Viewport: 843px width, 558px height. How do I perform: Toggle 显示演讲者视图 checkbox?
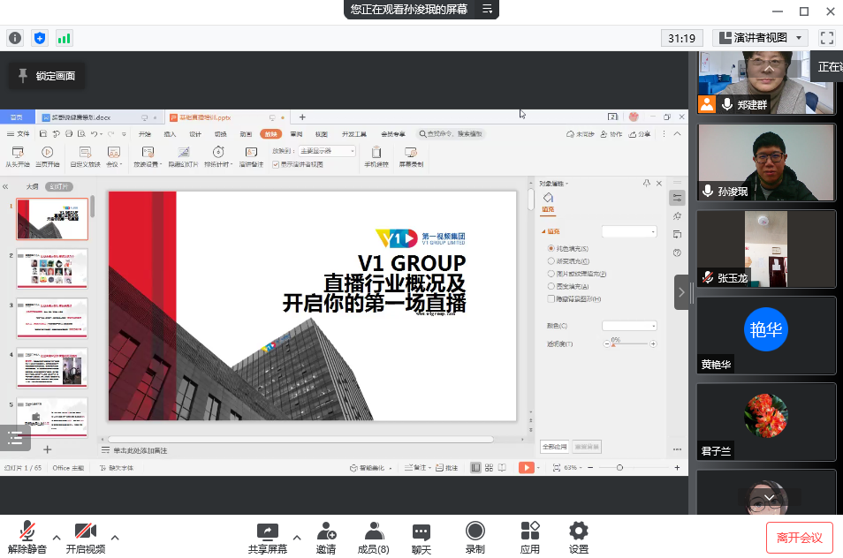276,164
